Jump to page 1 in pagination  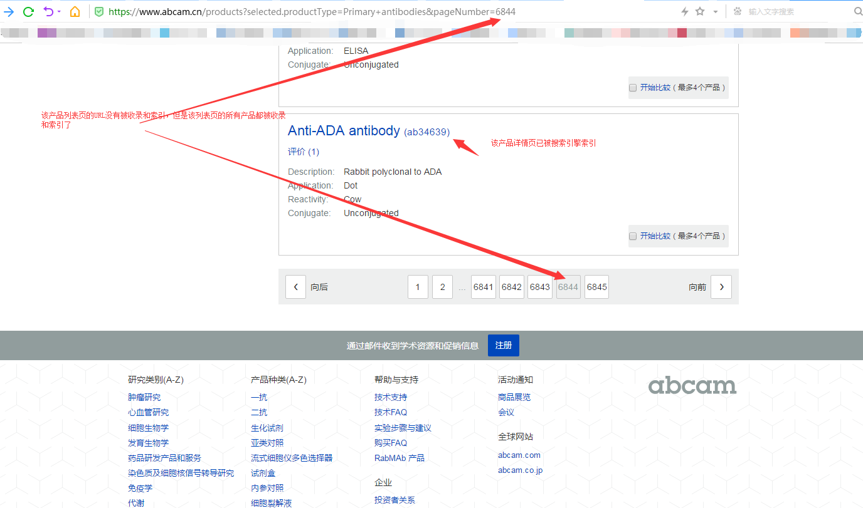click(418, 287)
